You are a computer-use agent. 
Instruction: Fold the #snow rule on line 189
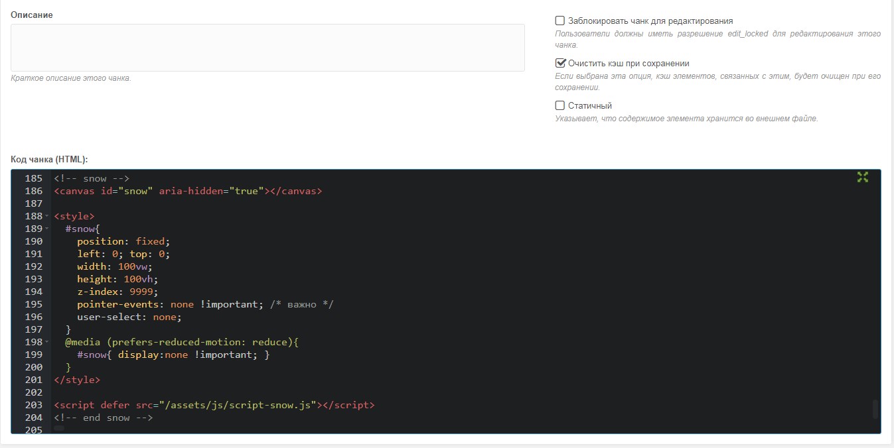[x=47, y=229]
